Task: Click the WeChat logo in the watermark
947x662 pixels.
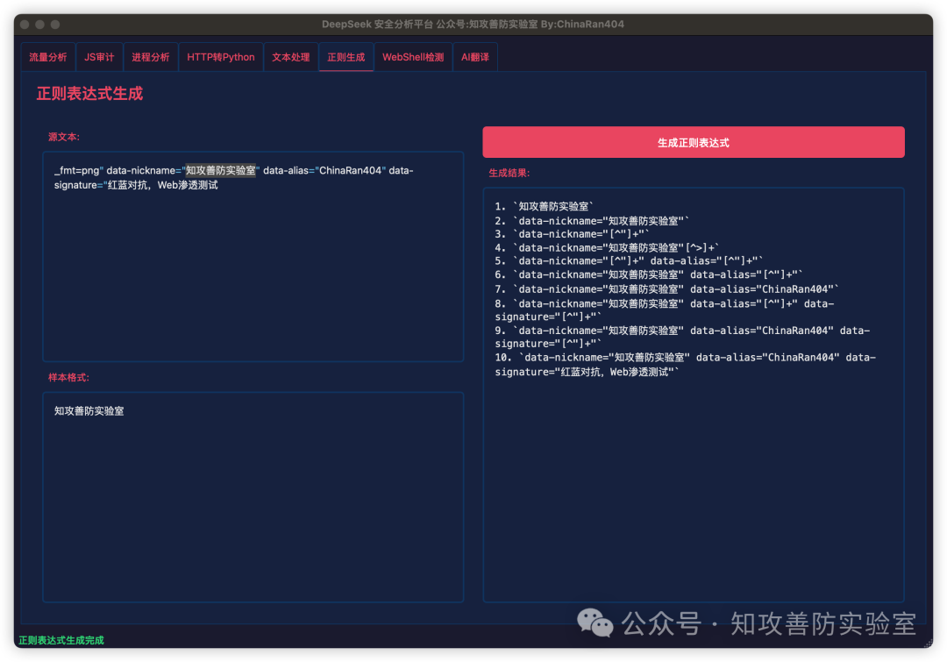Action: [595, 623]
